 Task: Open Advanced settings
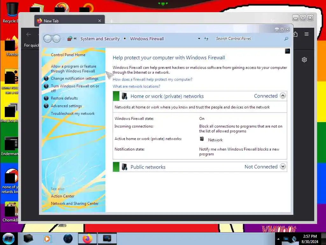click(66, 106)
